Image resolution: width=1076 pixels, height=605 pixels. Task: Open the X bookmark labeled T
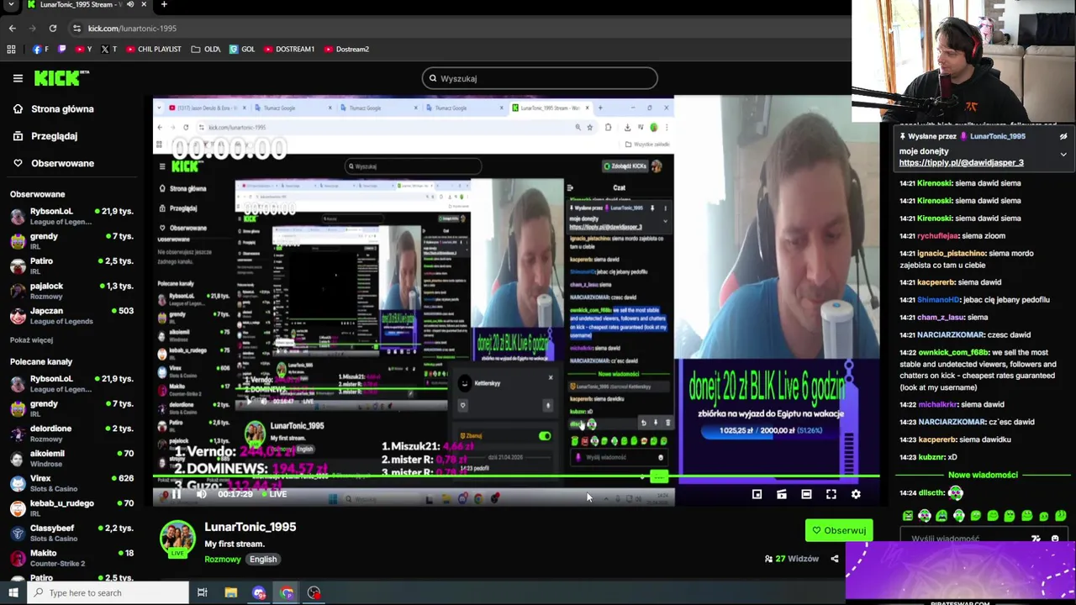pos(108,49)
